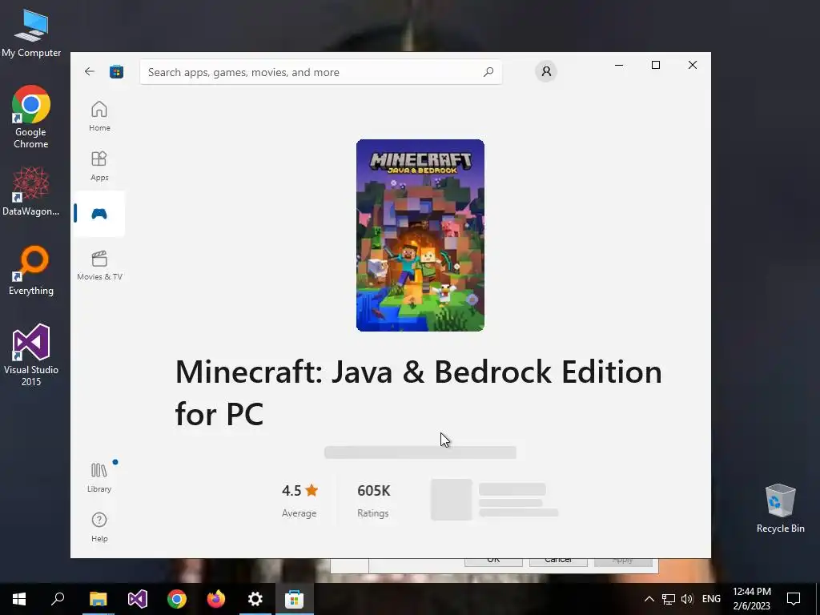Open taskbar search magnifier
The height and width of the screenshot is (615, 820).
pyautogui.click(x=58, y=599)
